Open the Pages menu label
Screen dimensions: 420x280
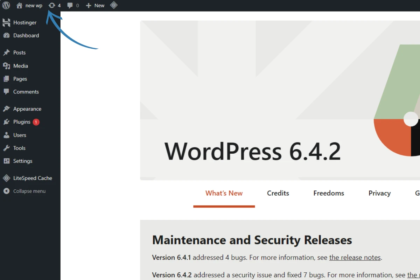tap(20, 79)
